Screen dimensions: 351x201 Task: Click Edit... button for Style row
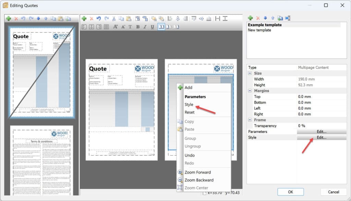tap(322, 137)
